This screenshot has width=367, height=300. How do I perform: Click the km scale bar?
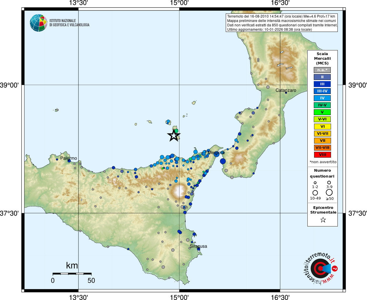[x=72, y=274]
